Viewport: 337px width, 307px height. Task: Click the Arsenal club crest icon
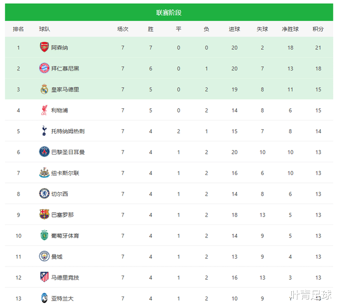(44, 47)
